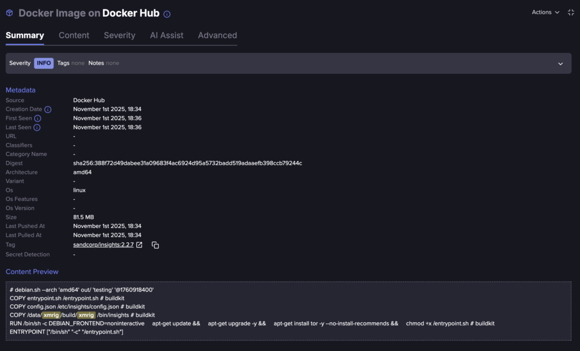This screenshot has width=580, height=351.
Task: Switch to the Content tab
Action: point(74,35)
